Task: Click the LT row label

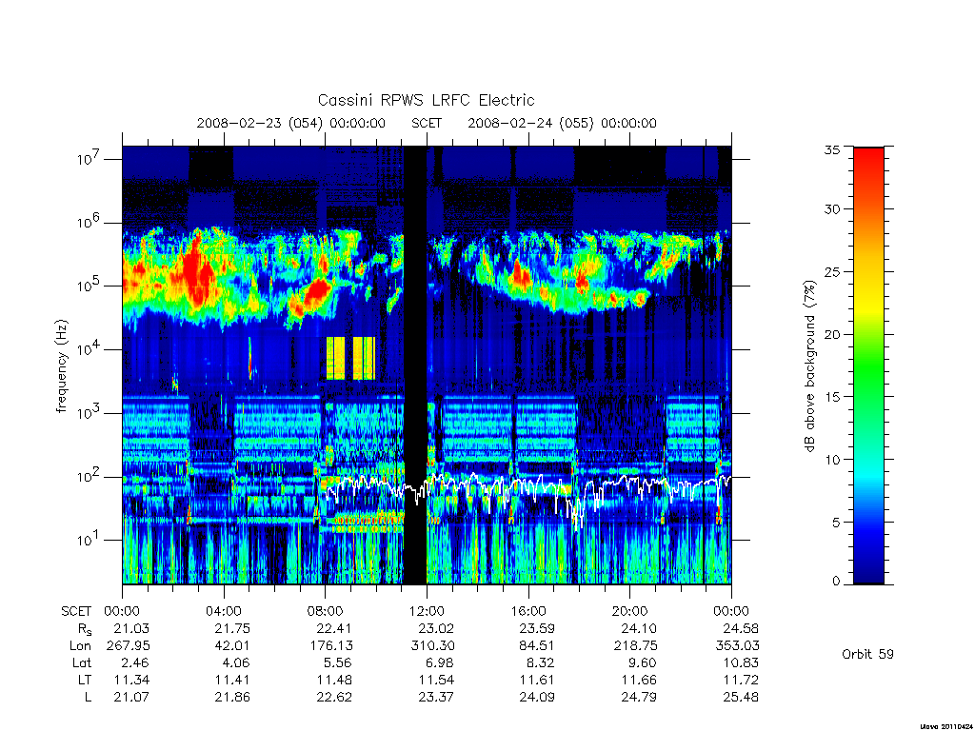Action: click(x=84, y=680)
